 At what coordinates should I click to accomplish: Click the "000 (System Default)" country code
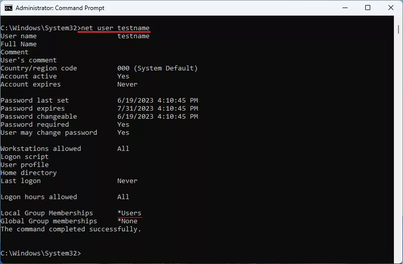pyautogui.click(x=158, y=68)
